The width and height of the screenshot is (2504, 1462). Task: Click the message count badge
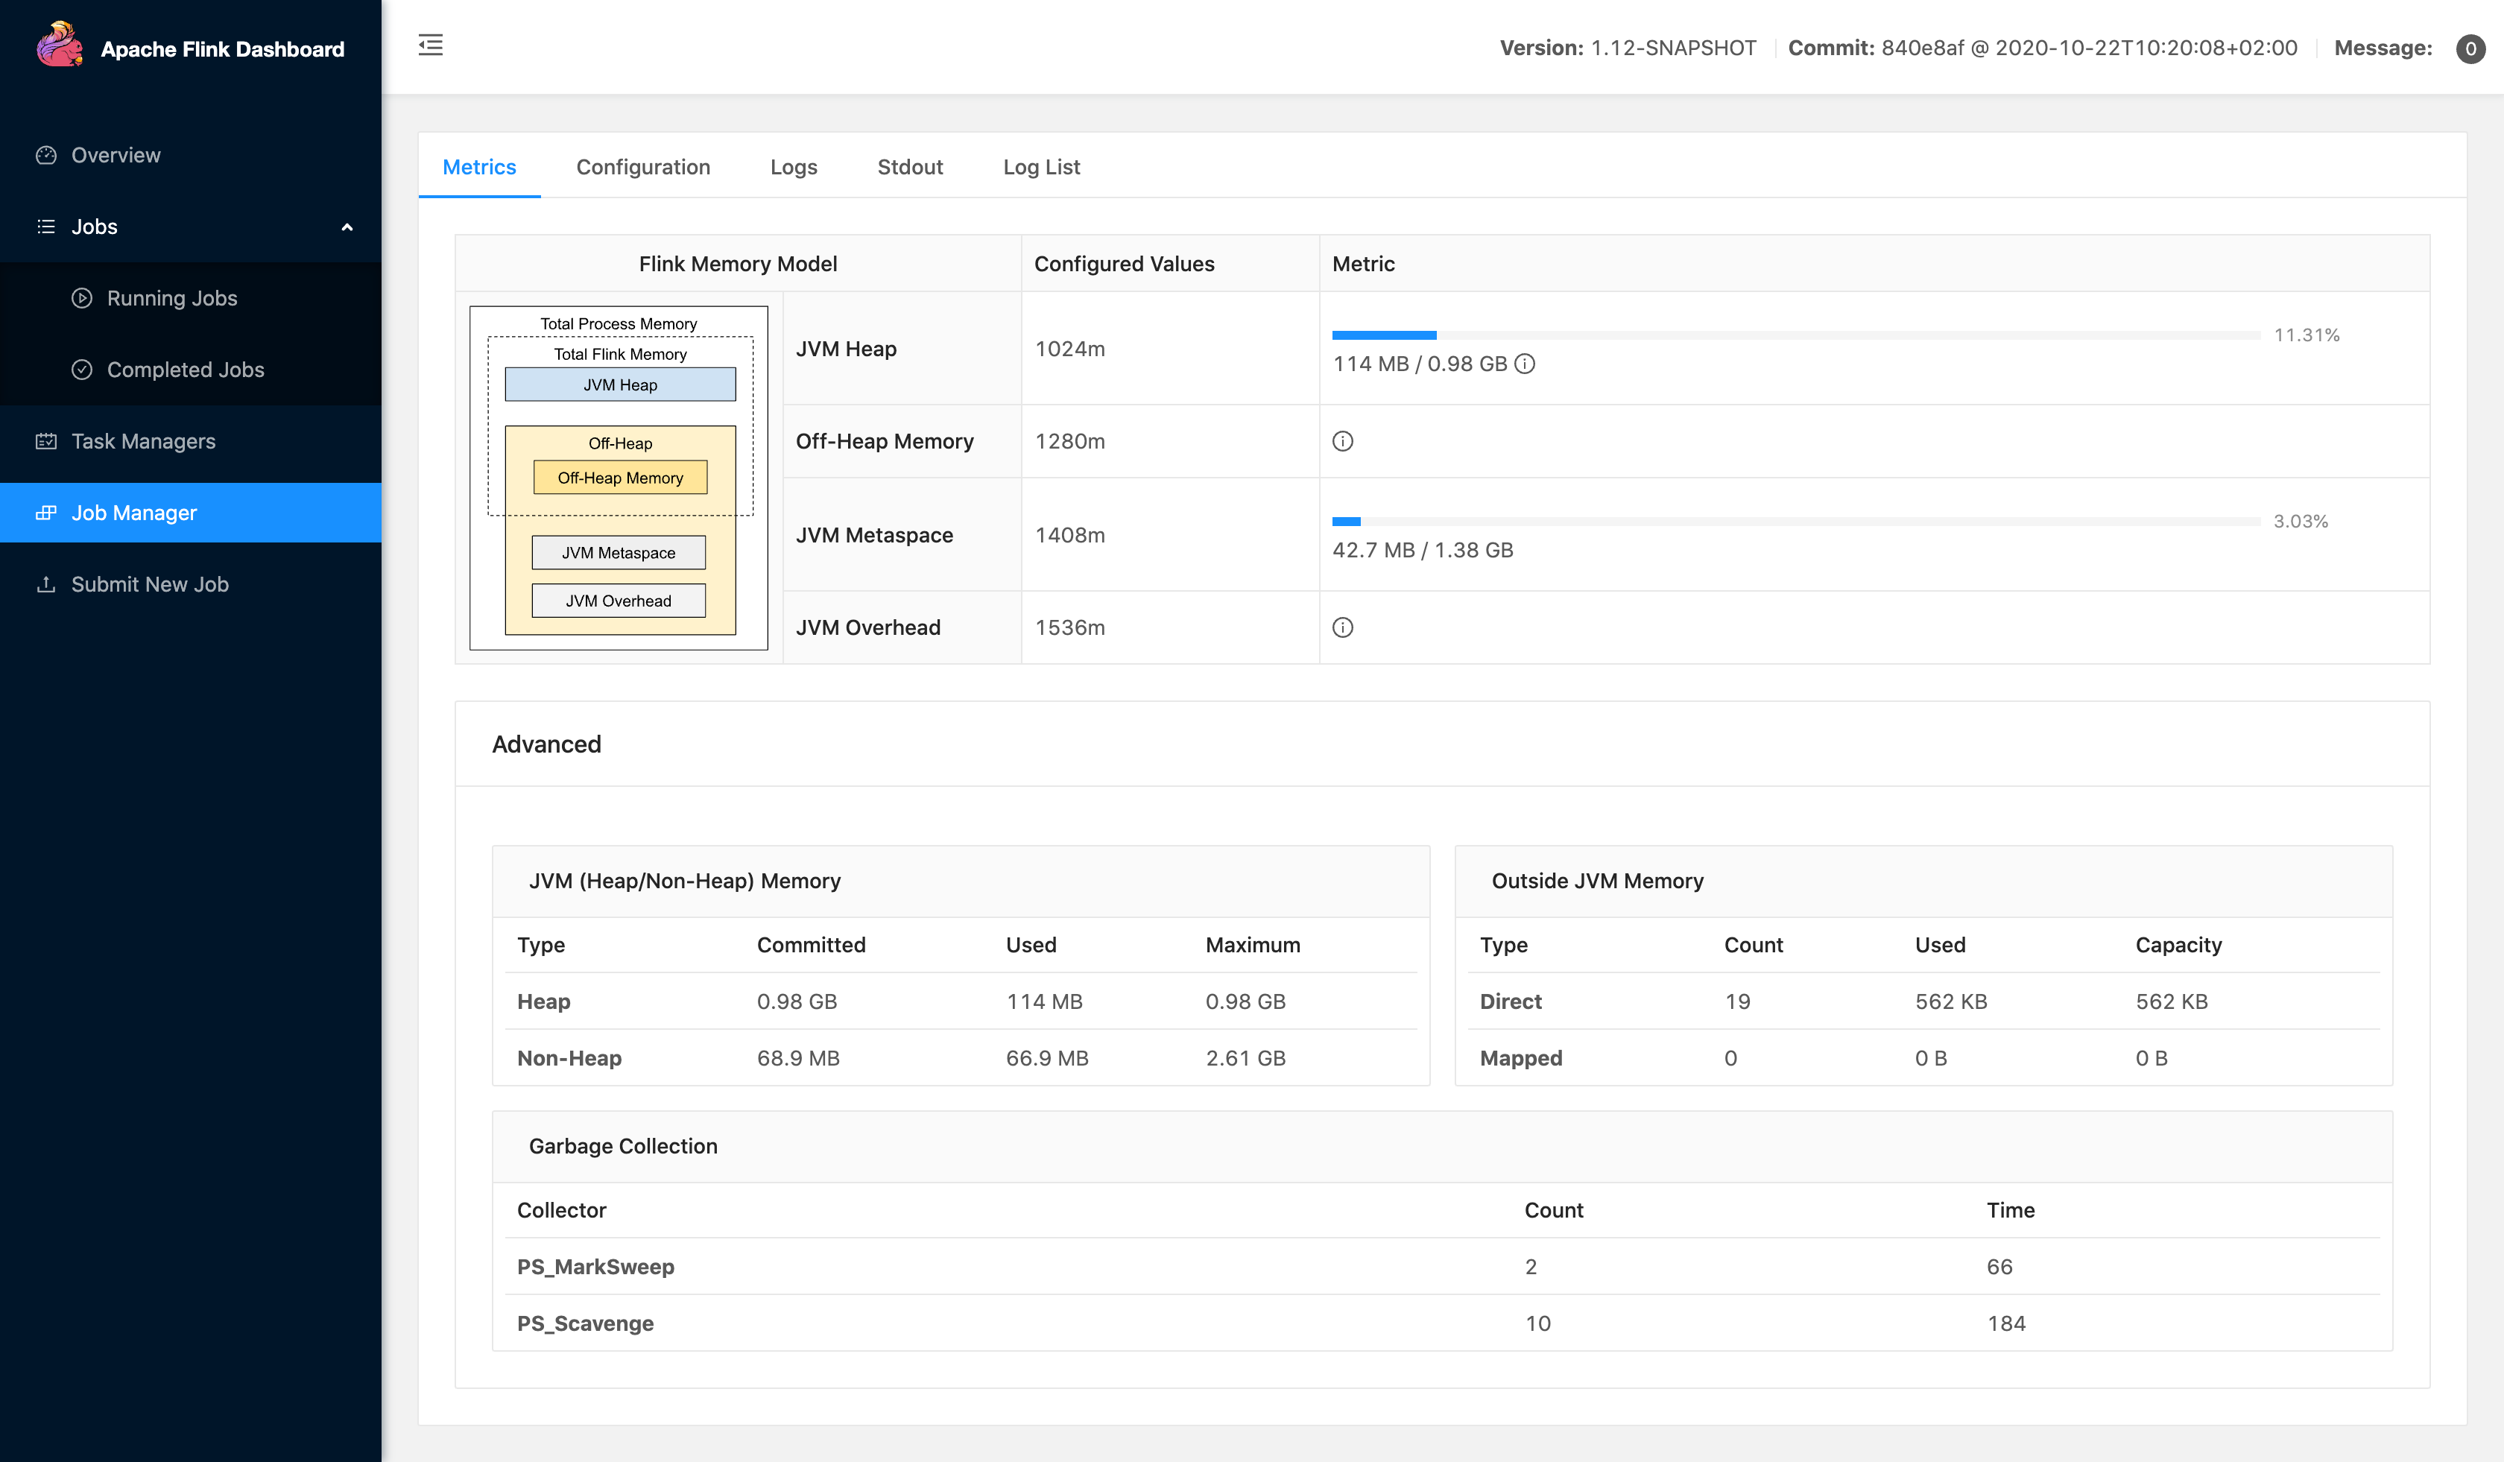2470,48
